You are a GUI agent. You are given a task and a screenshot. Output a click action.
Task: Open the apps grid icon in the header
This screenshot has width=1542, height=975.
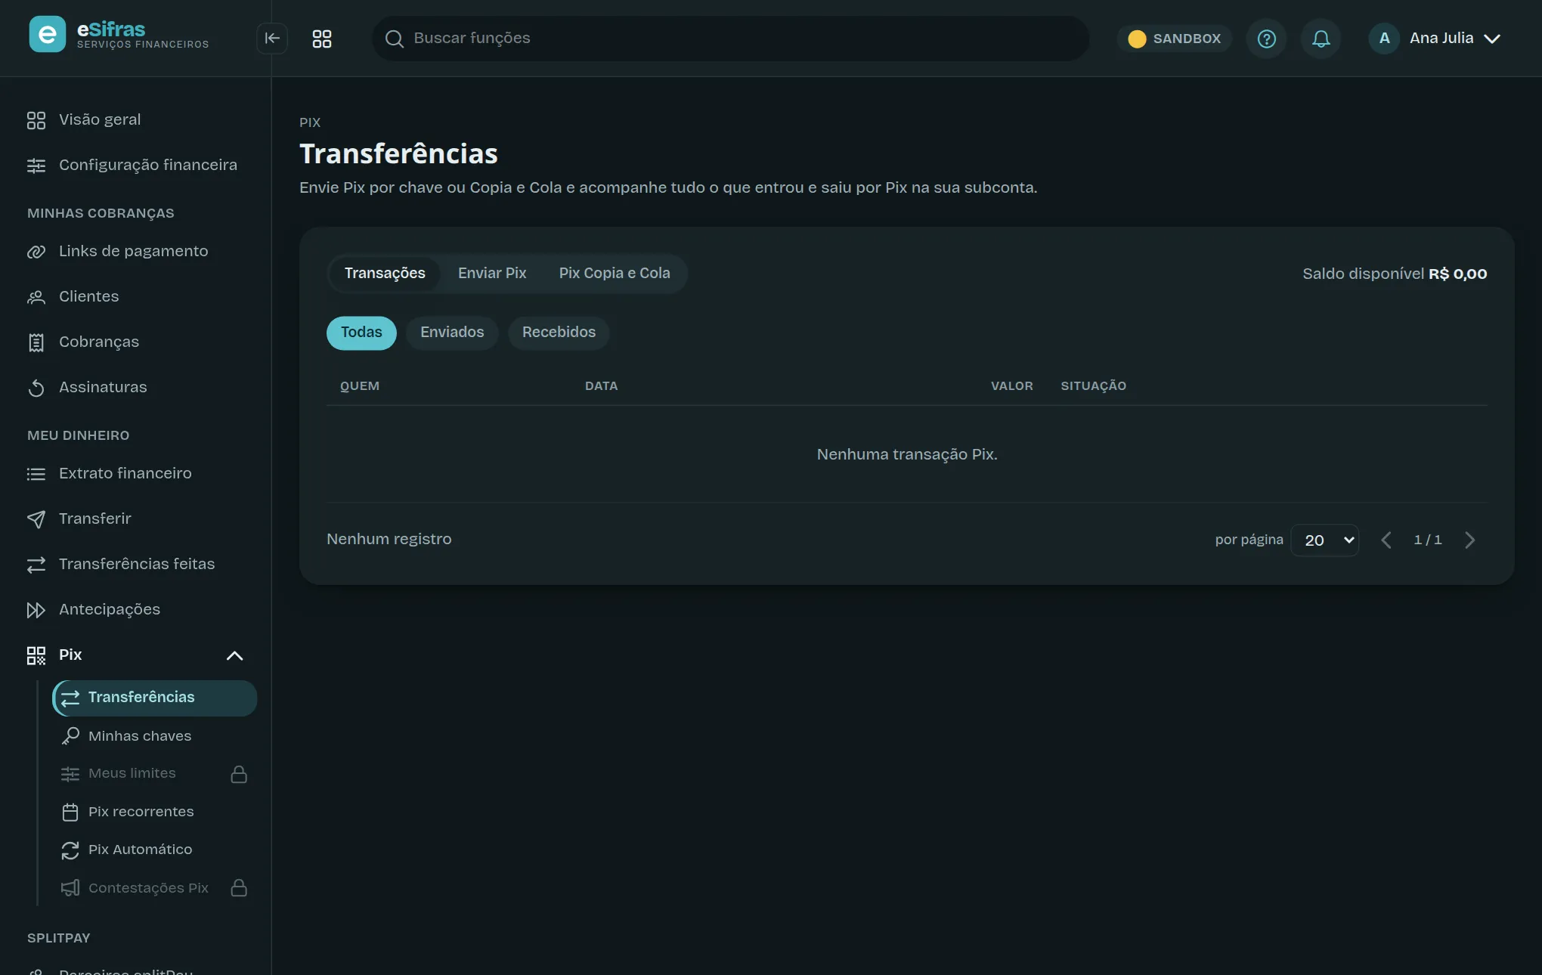point(322,39)
